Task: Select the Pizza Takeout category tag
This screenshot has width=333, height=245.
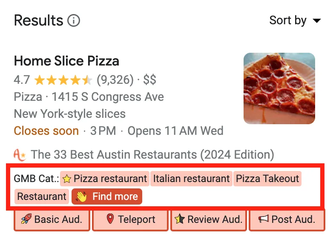Action: [x=267, y=179]
